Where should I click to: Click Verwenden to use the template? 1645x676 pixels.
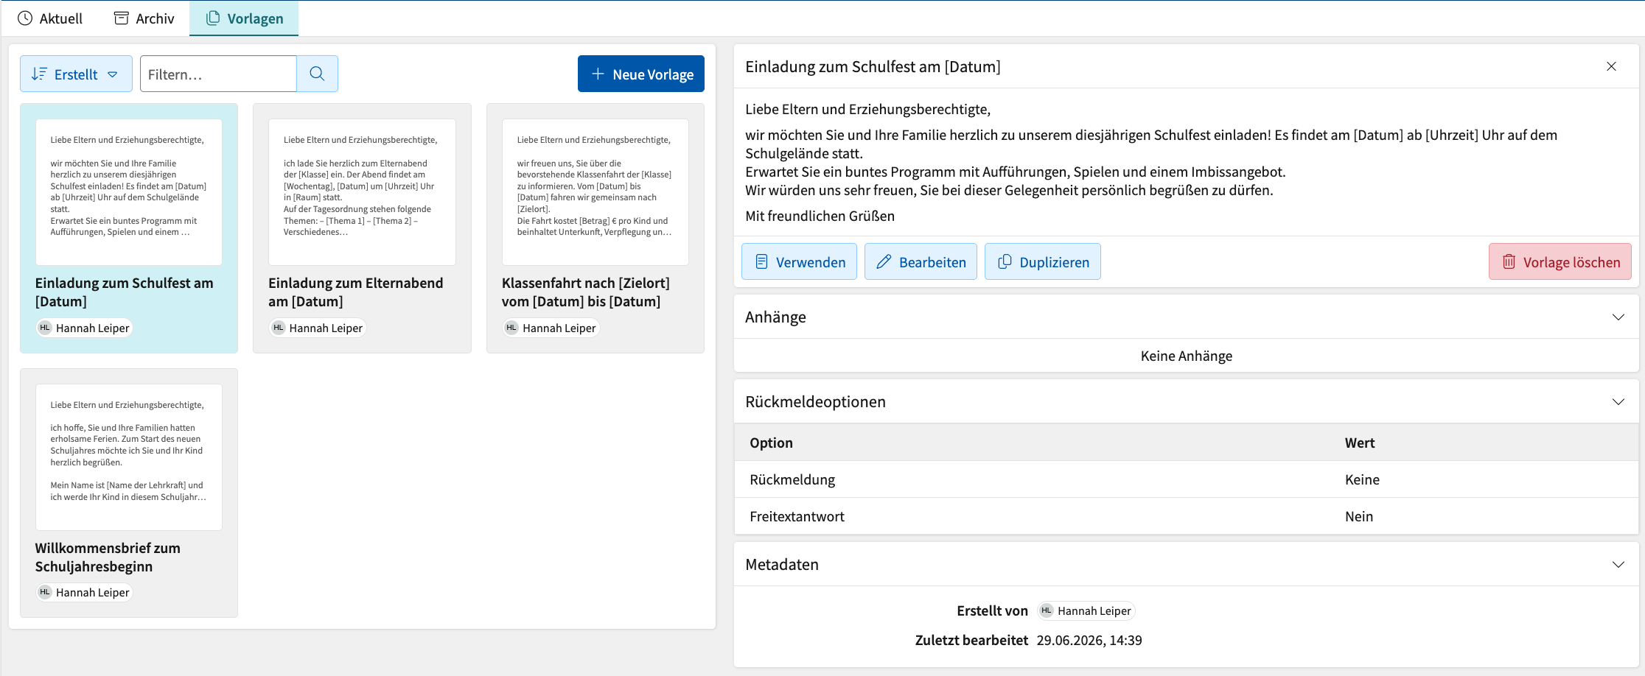pos(799,261)
